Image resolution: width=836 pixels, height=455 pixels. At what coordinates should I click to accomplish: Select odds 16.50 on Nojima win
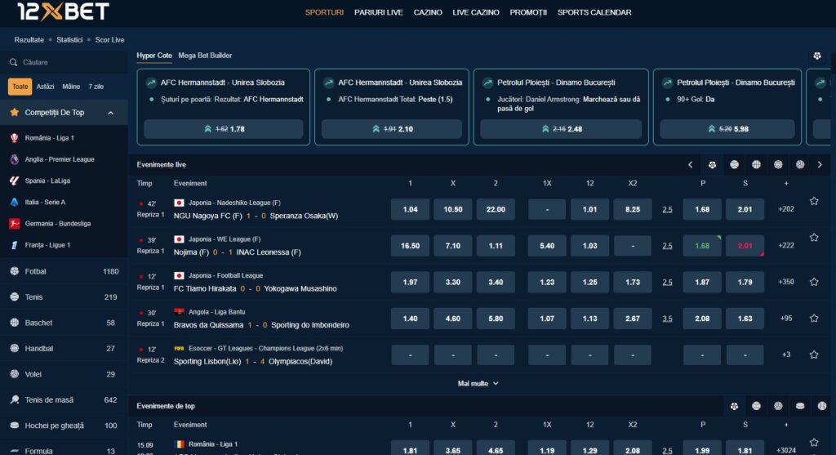tap(410, 245)
